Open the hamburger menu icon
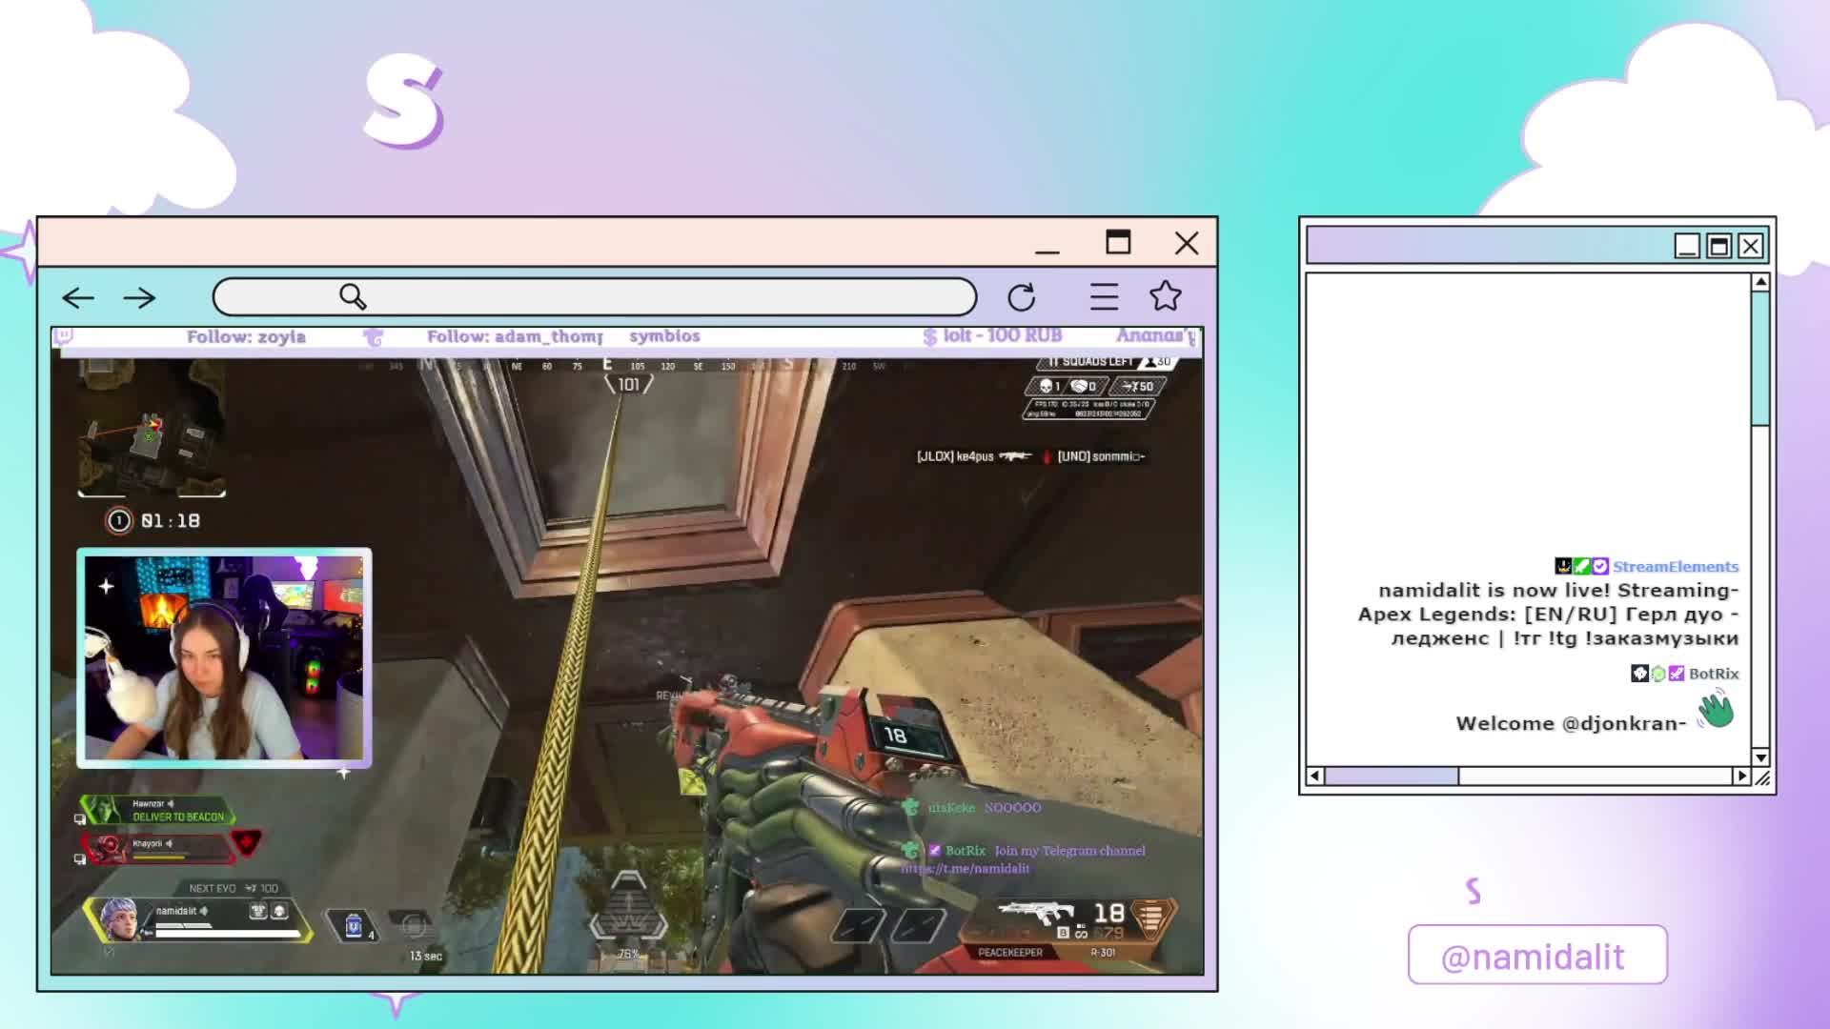1830x1029 pixels. [x=1104, y=297]
